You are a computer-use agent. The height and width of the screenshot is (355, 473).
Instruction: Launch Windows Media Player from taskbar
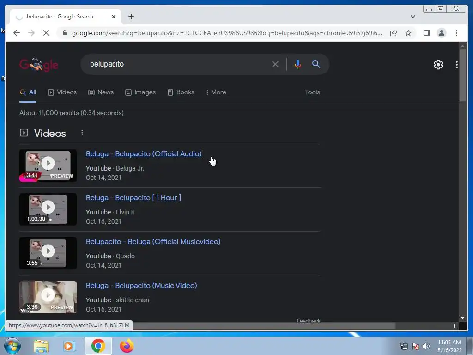coord(69,346)
